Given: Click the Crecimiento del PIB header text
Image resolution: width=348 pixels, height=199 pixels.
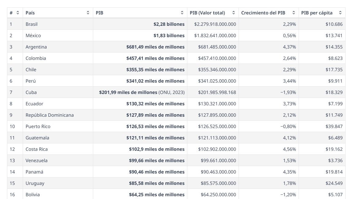Looking at the screenshot, I should point(263,13).
